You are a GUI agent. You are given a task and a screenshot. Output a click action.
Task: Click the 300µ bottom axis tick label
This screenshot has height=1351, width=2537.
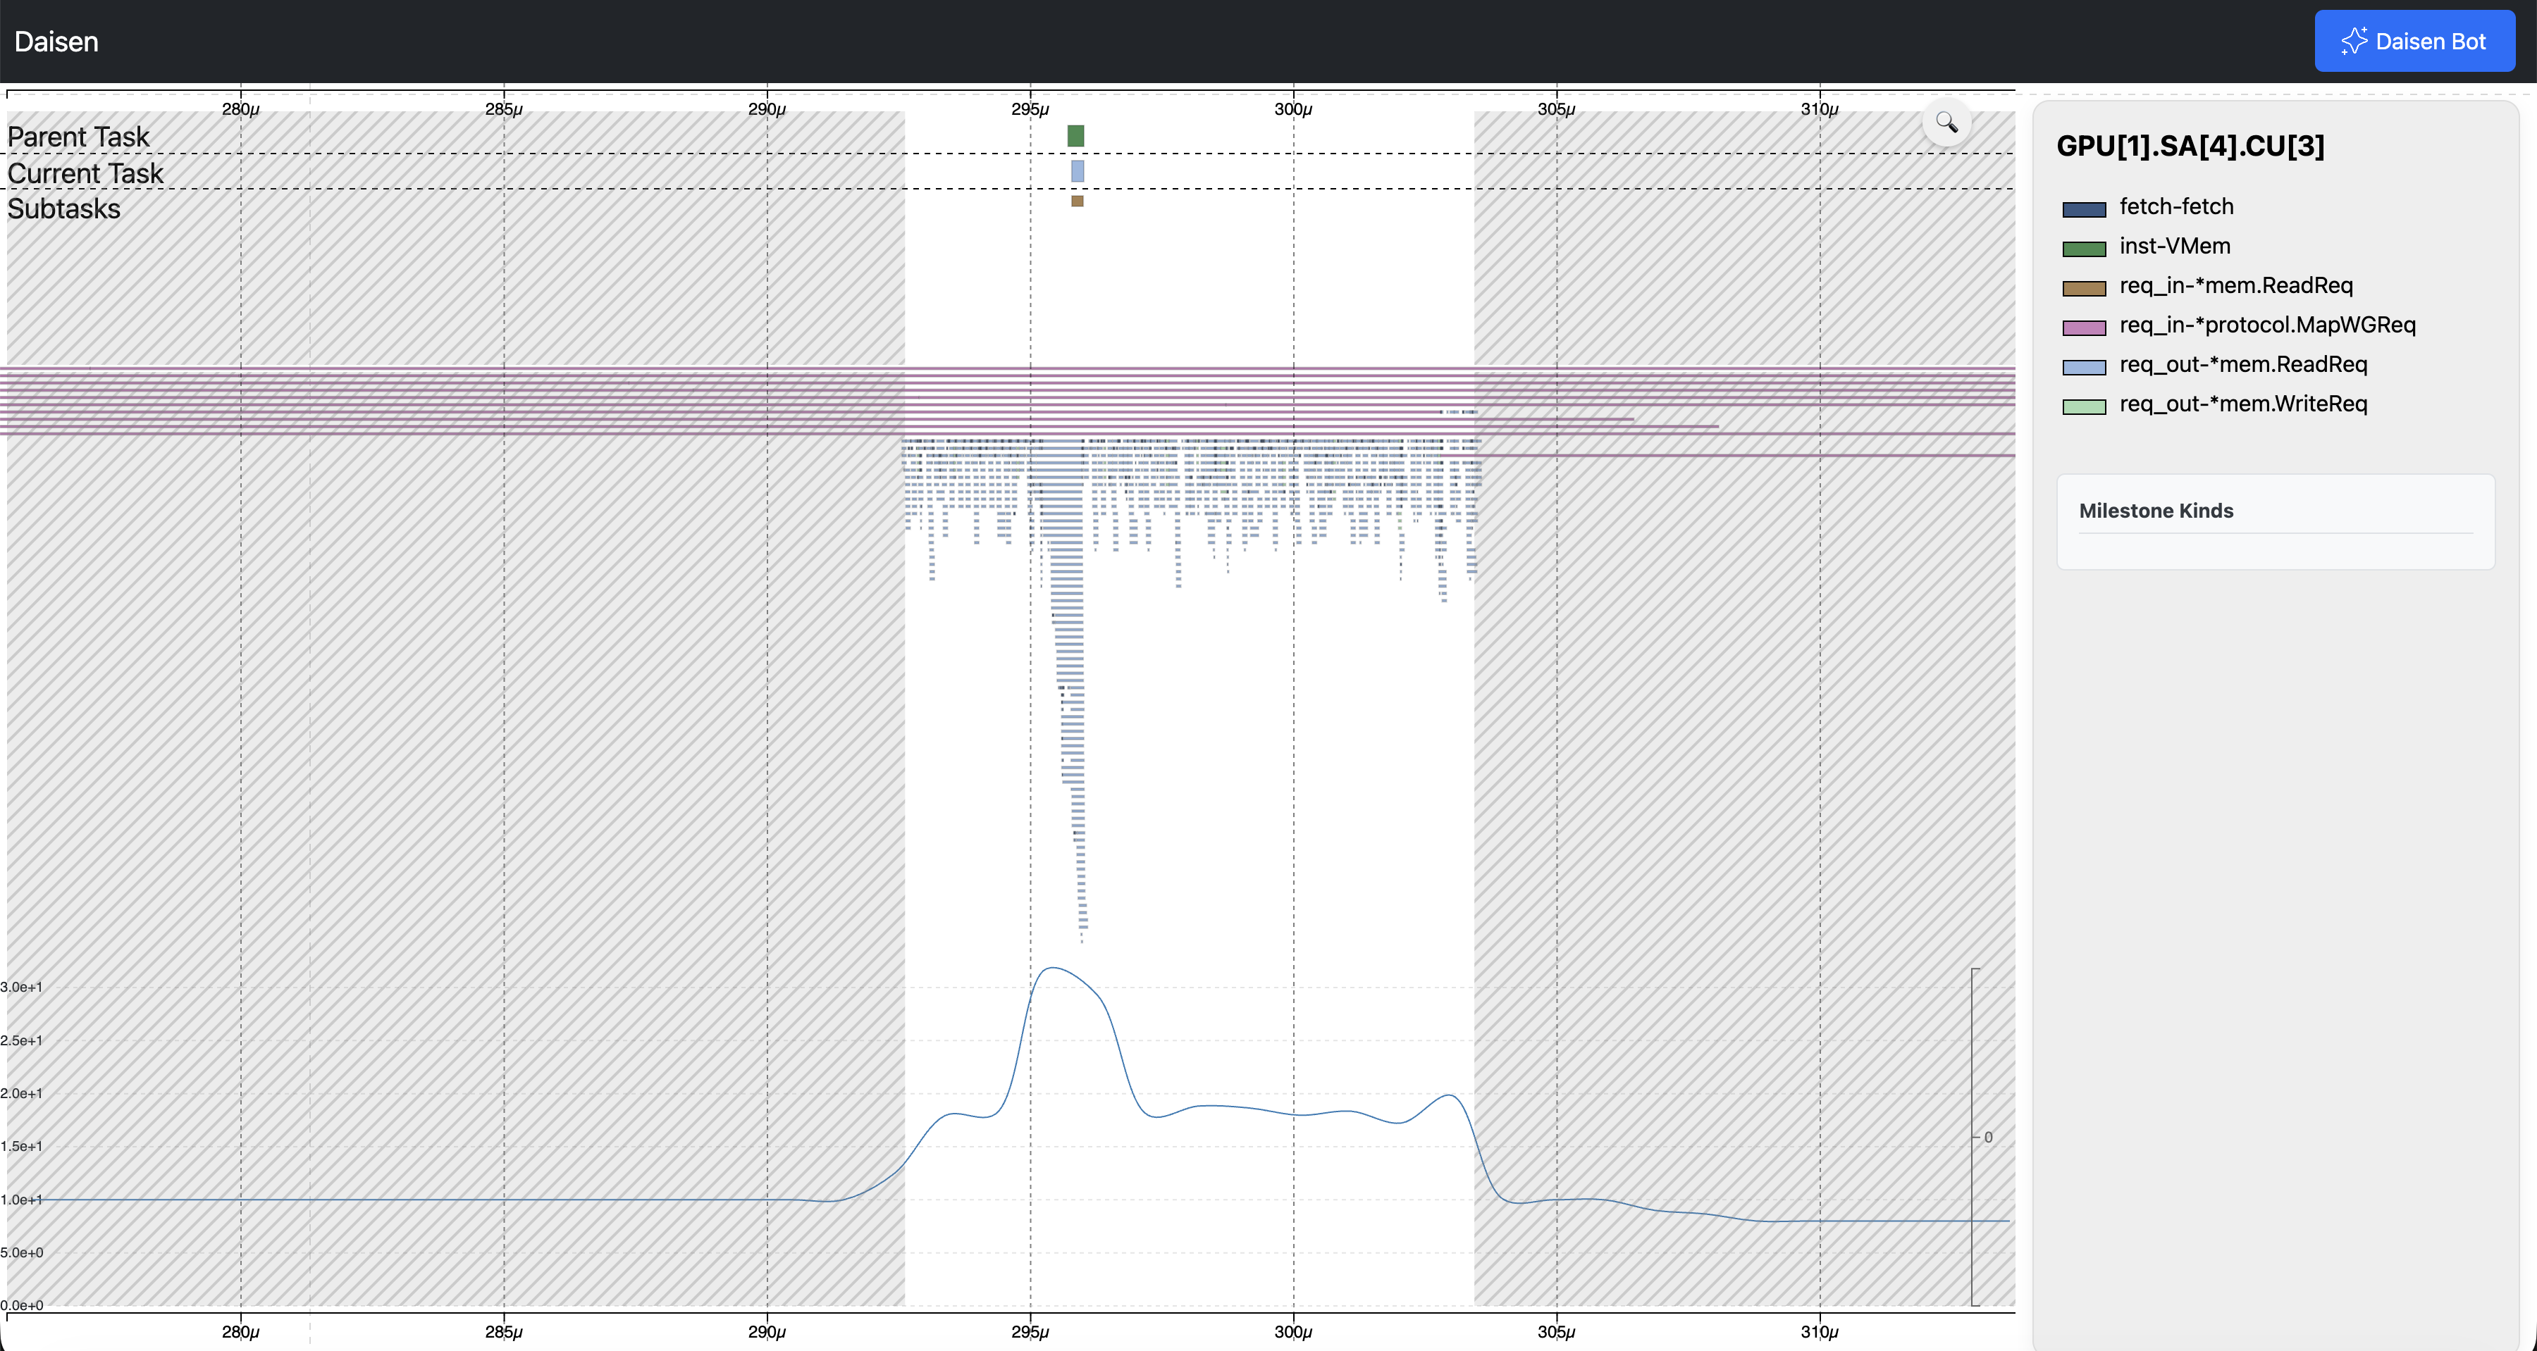(1292, 1331)
